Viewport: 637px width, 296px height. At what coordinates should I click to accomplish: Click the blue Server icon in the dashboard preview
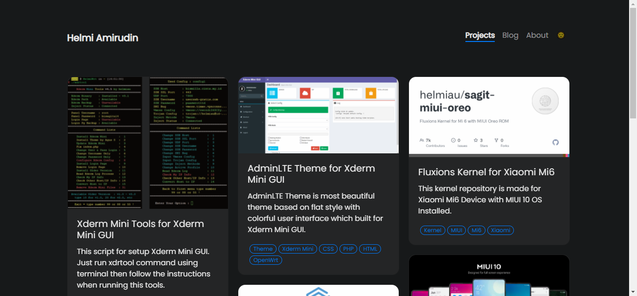tap(272, 93)
